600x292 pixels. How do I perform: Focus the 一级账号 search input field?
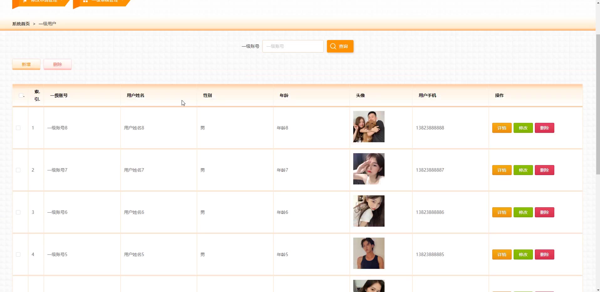point(293,46)
